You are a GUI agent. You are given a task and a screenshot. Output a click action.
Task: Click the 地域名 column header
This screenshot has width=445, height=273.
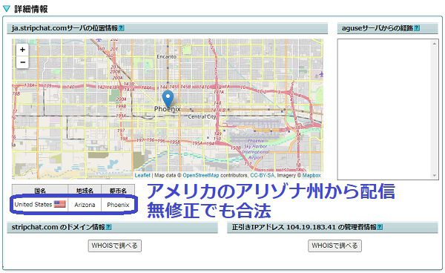[85, 191]
